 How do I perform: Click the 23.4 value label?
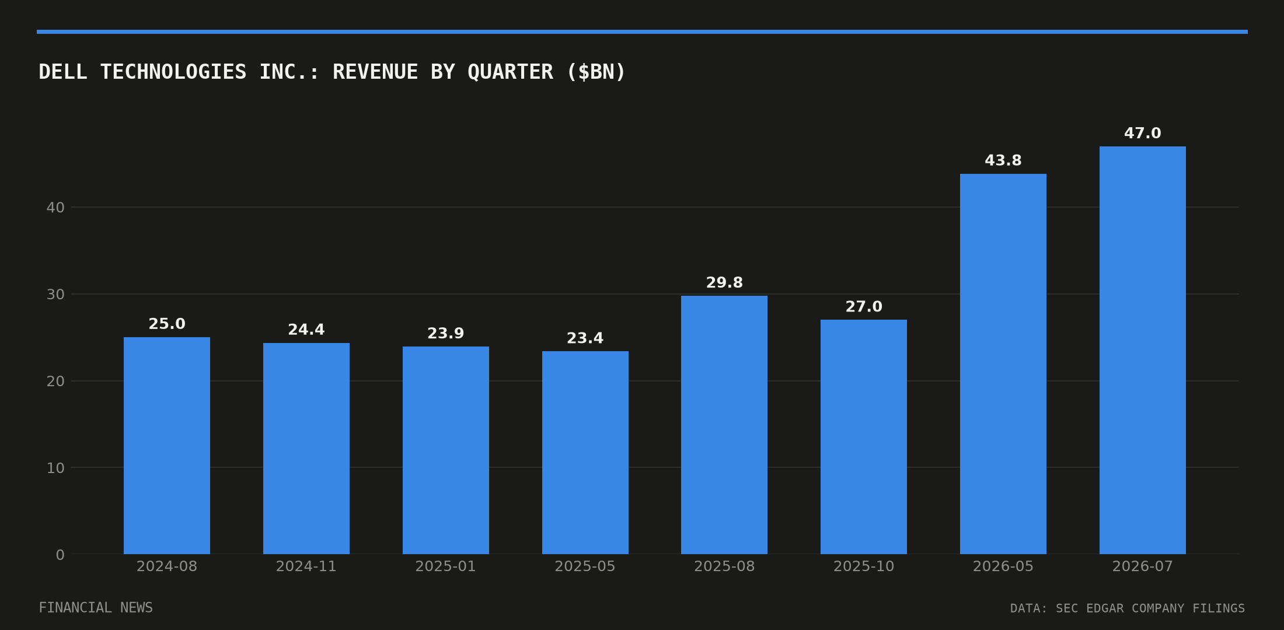pyautogui.click(x=585, y=338)
